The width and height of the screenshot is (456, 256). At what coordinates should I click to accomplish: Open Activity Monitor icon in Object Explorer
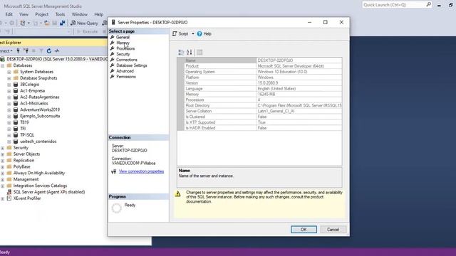point(57,50)
